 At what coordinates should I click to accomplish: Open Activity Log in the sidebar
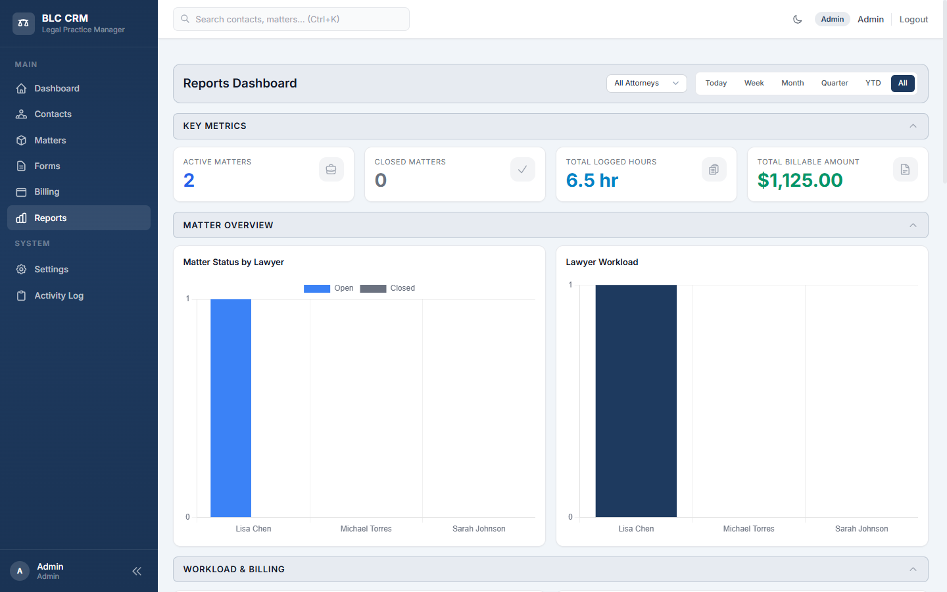coord(79,295)
